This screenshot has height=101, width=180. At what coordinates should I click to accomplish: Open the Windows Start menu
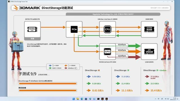tap(74, 99)
